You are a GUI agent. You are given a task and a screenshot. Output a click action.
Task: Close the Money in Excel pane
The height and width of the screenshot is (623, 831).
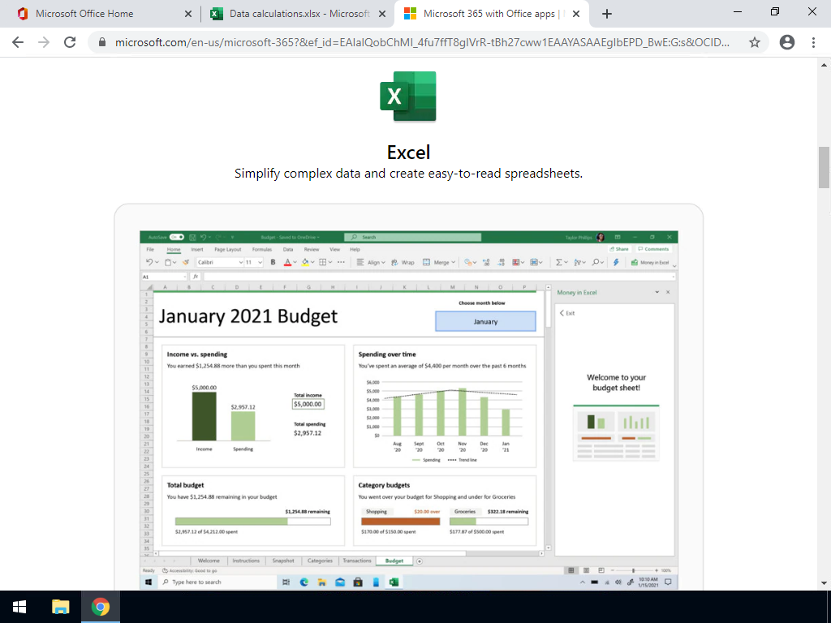coord(668,292)
